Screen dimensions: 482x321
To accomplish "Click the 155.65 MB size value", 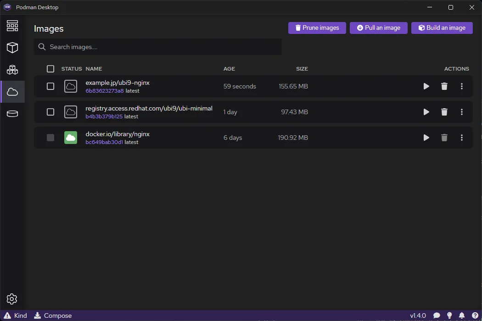I will click(293, 86).
